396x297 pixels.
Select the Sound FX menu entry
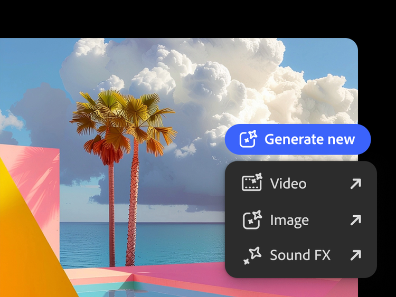pyautogui.click(x=301, y=255)
